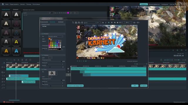The image size is (188, 105).
Task: Play the preview inside the dialog
Action: click(78, 61)
